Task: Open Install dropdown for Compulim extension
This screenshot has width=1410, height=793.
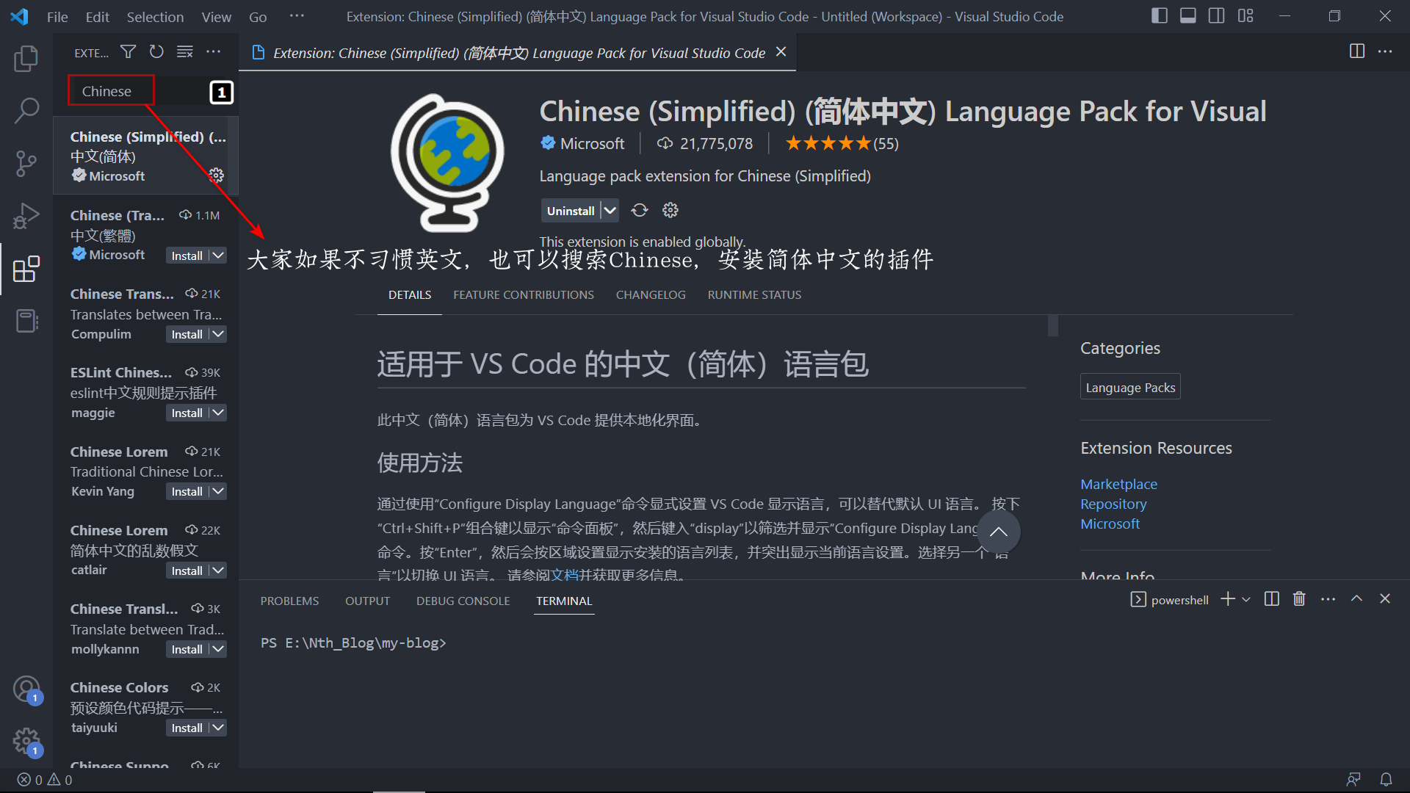Action: pos(218,334)
